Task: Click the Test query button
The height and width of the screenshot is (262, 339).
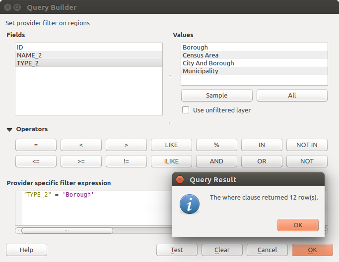Action: [x=177, y=250]
